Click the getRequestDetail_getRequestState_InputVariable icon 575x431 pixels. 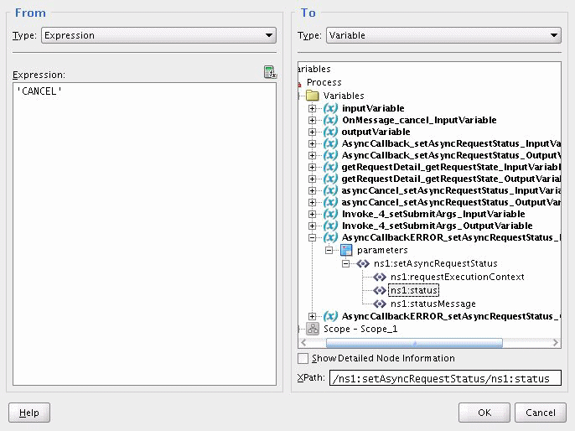330,167
